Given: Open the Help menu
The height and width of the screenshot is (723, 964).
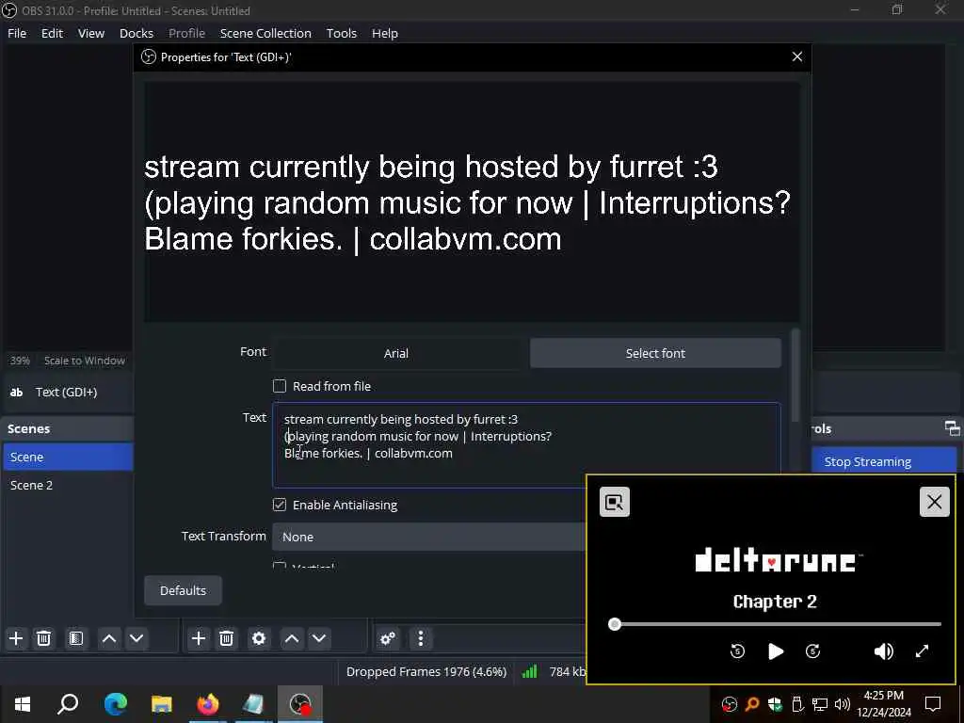Looking at the screenshot, I should (385, 33).
